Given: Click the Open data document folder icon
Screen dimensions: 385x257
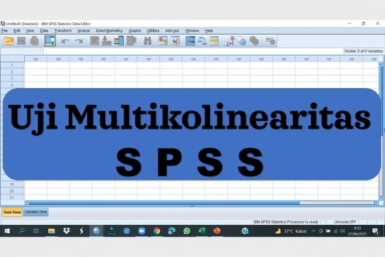Looking at the screenshot, I should click(x=8, y=41).
